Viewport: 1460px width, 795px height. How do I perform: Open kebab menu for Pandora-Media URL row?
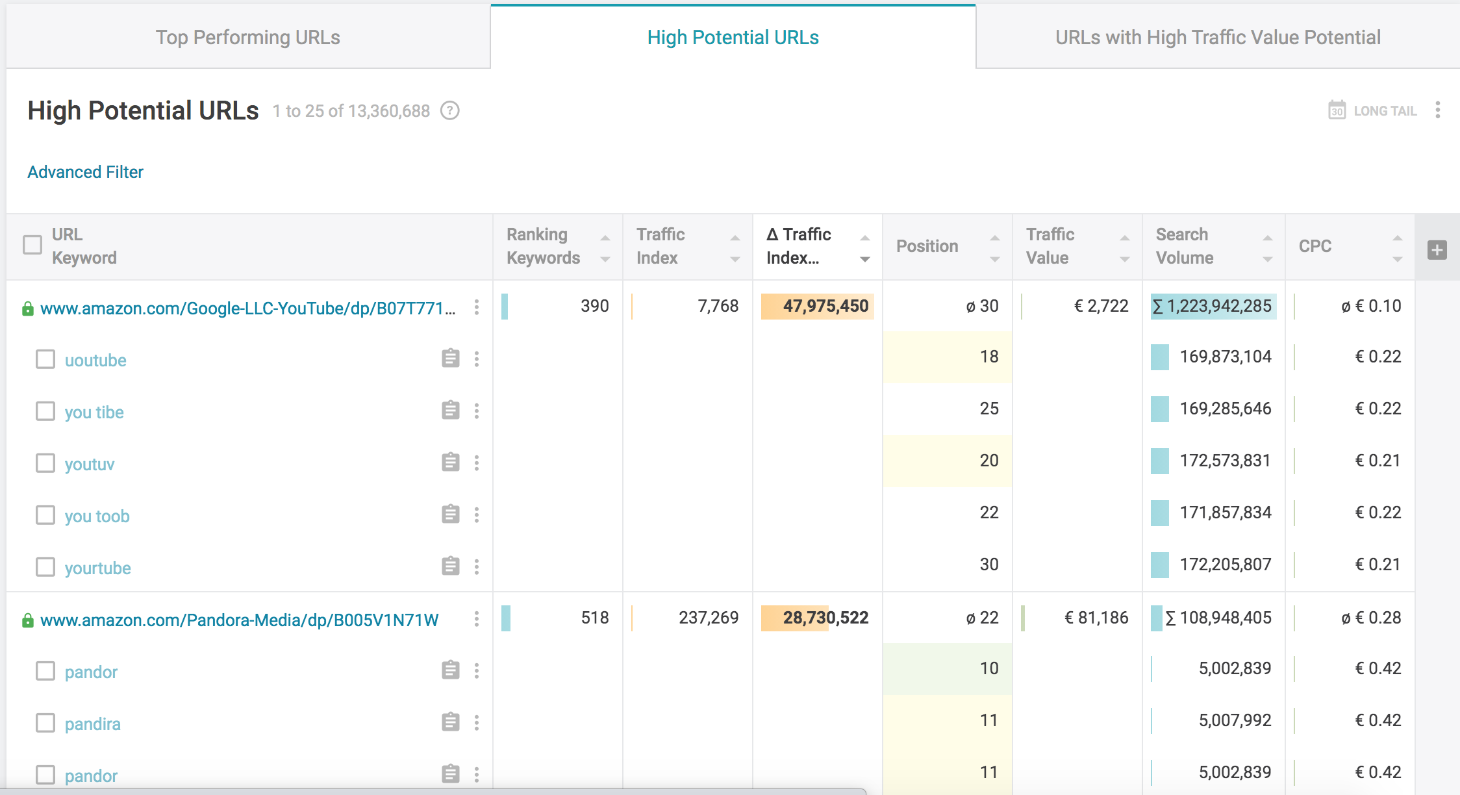click(x=477, y=619)
